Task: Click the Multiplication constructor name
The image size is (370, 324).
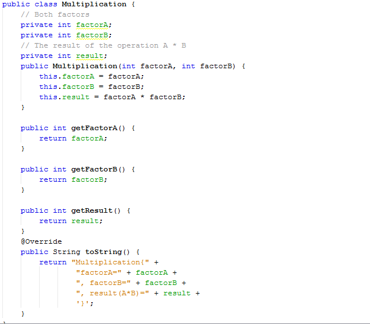Action: [x=84, y=66]
